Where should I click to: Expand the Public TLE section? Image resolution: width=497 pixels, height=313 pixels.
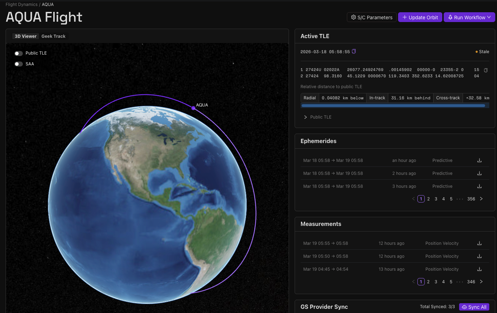(x=317, y=117)
